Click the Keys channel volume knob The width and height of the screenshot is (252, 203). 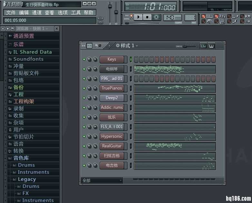click(x=95, y=59)
